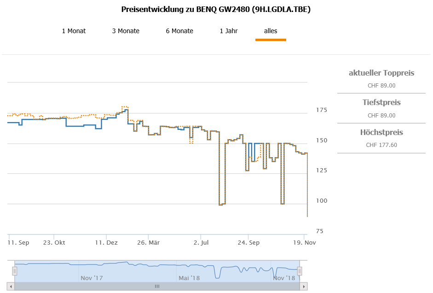
Task: Click the left navigator range handle
Action: click(x=15, y=271)
